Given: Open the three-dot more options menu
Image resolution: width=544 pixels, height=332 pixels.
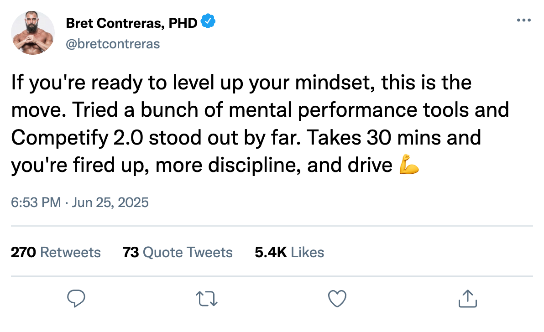Looking at the screenshot, I should click(x=523, y=20).
